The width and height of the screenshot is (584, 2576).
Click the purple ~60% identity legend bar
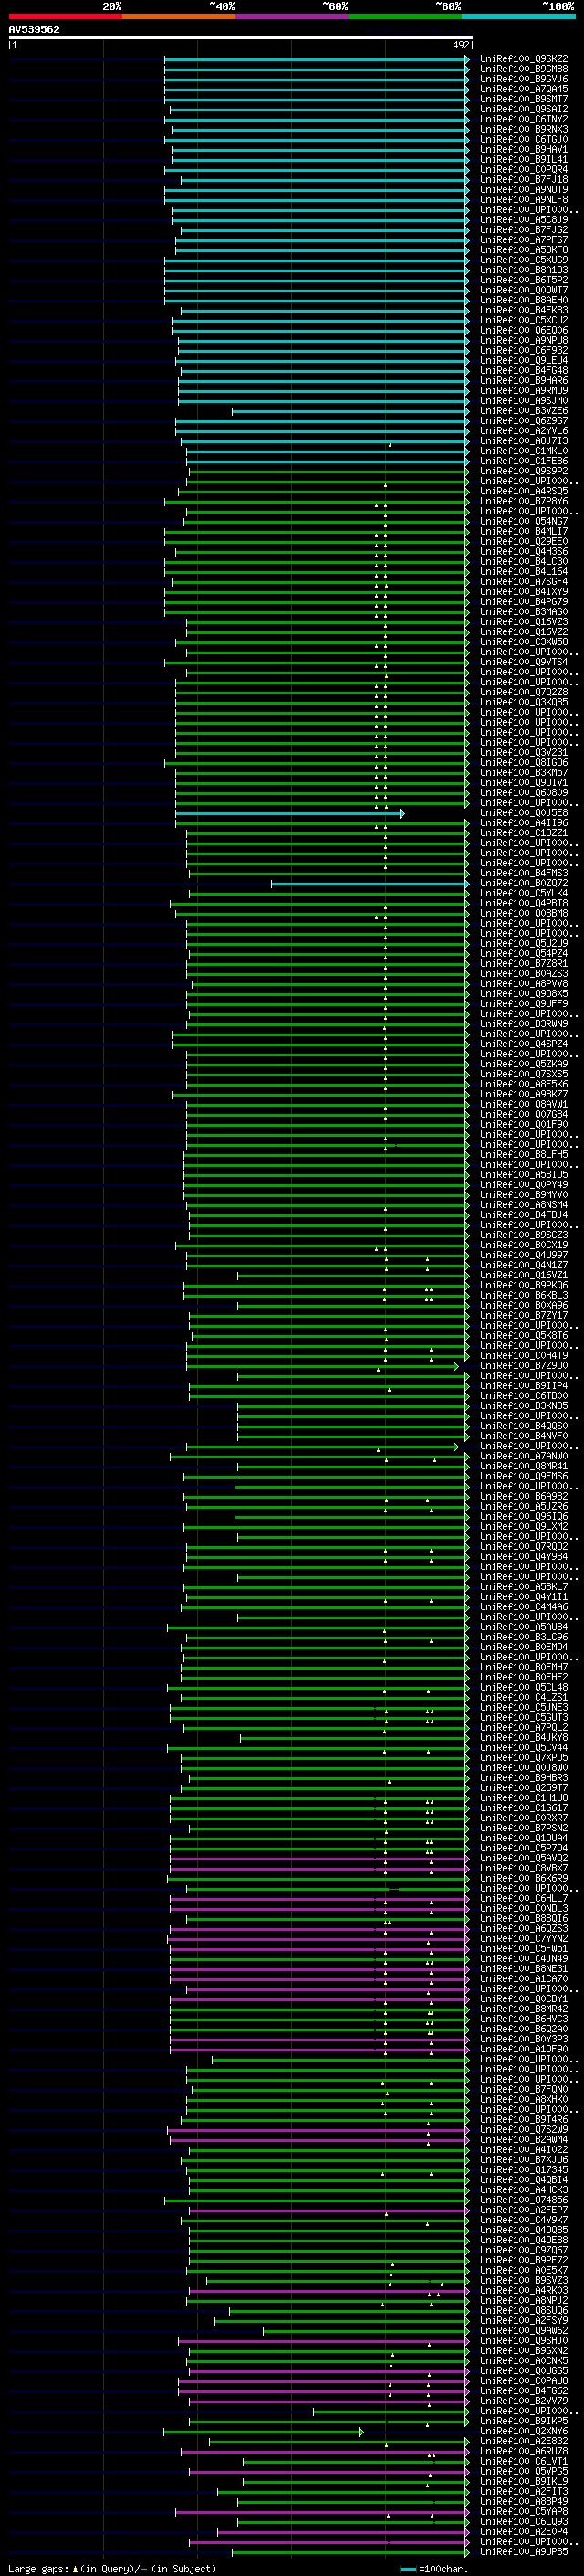291,16
